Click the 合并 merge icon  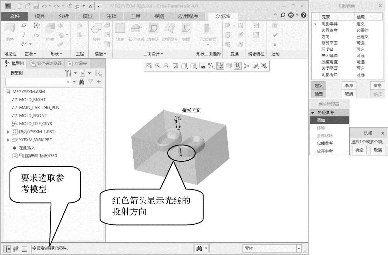96,29
